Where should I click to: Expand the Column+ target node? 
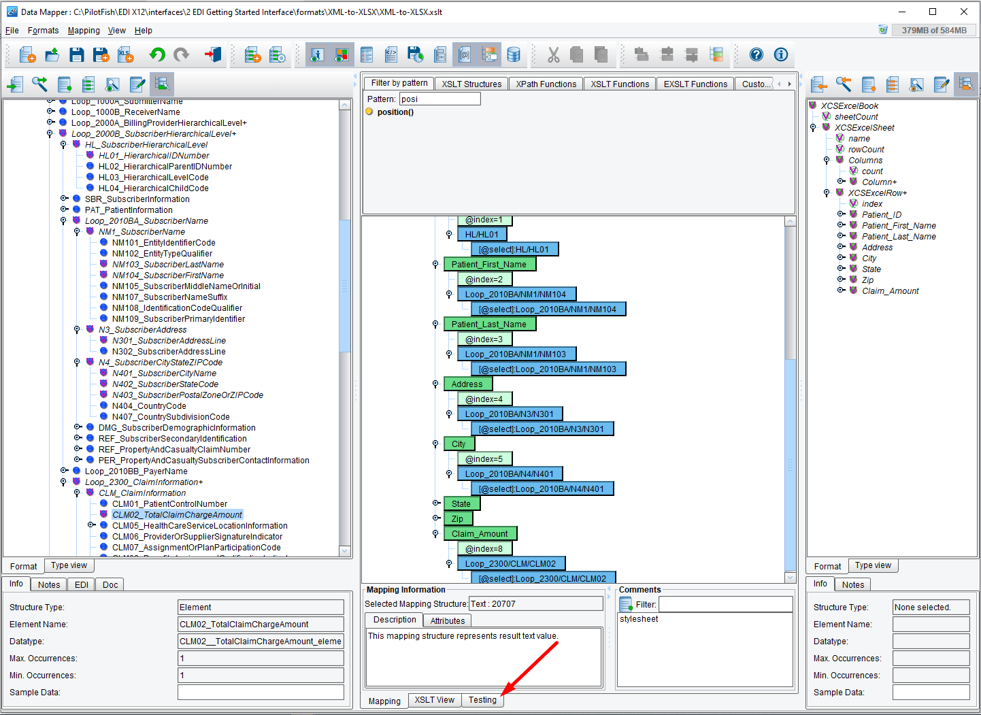click(841, 182)
